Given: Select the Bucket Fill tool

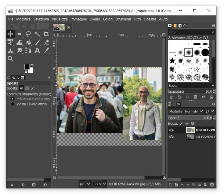Looking at the screenshot, I should pyautogui.click(x=28, y=42).
